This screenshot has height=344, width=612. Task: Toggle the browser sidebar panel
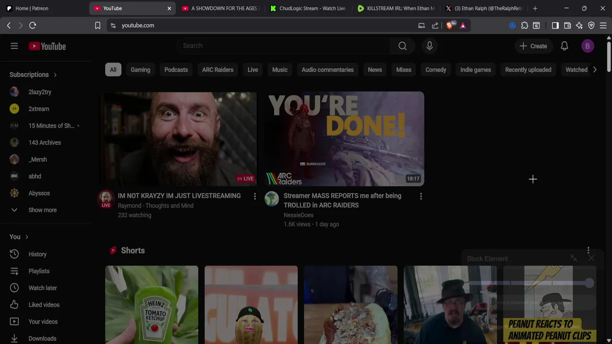tap(555, 25)
